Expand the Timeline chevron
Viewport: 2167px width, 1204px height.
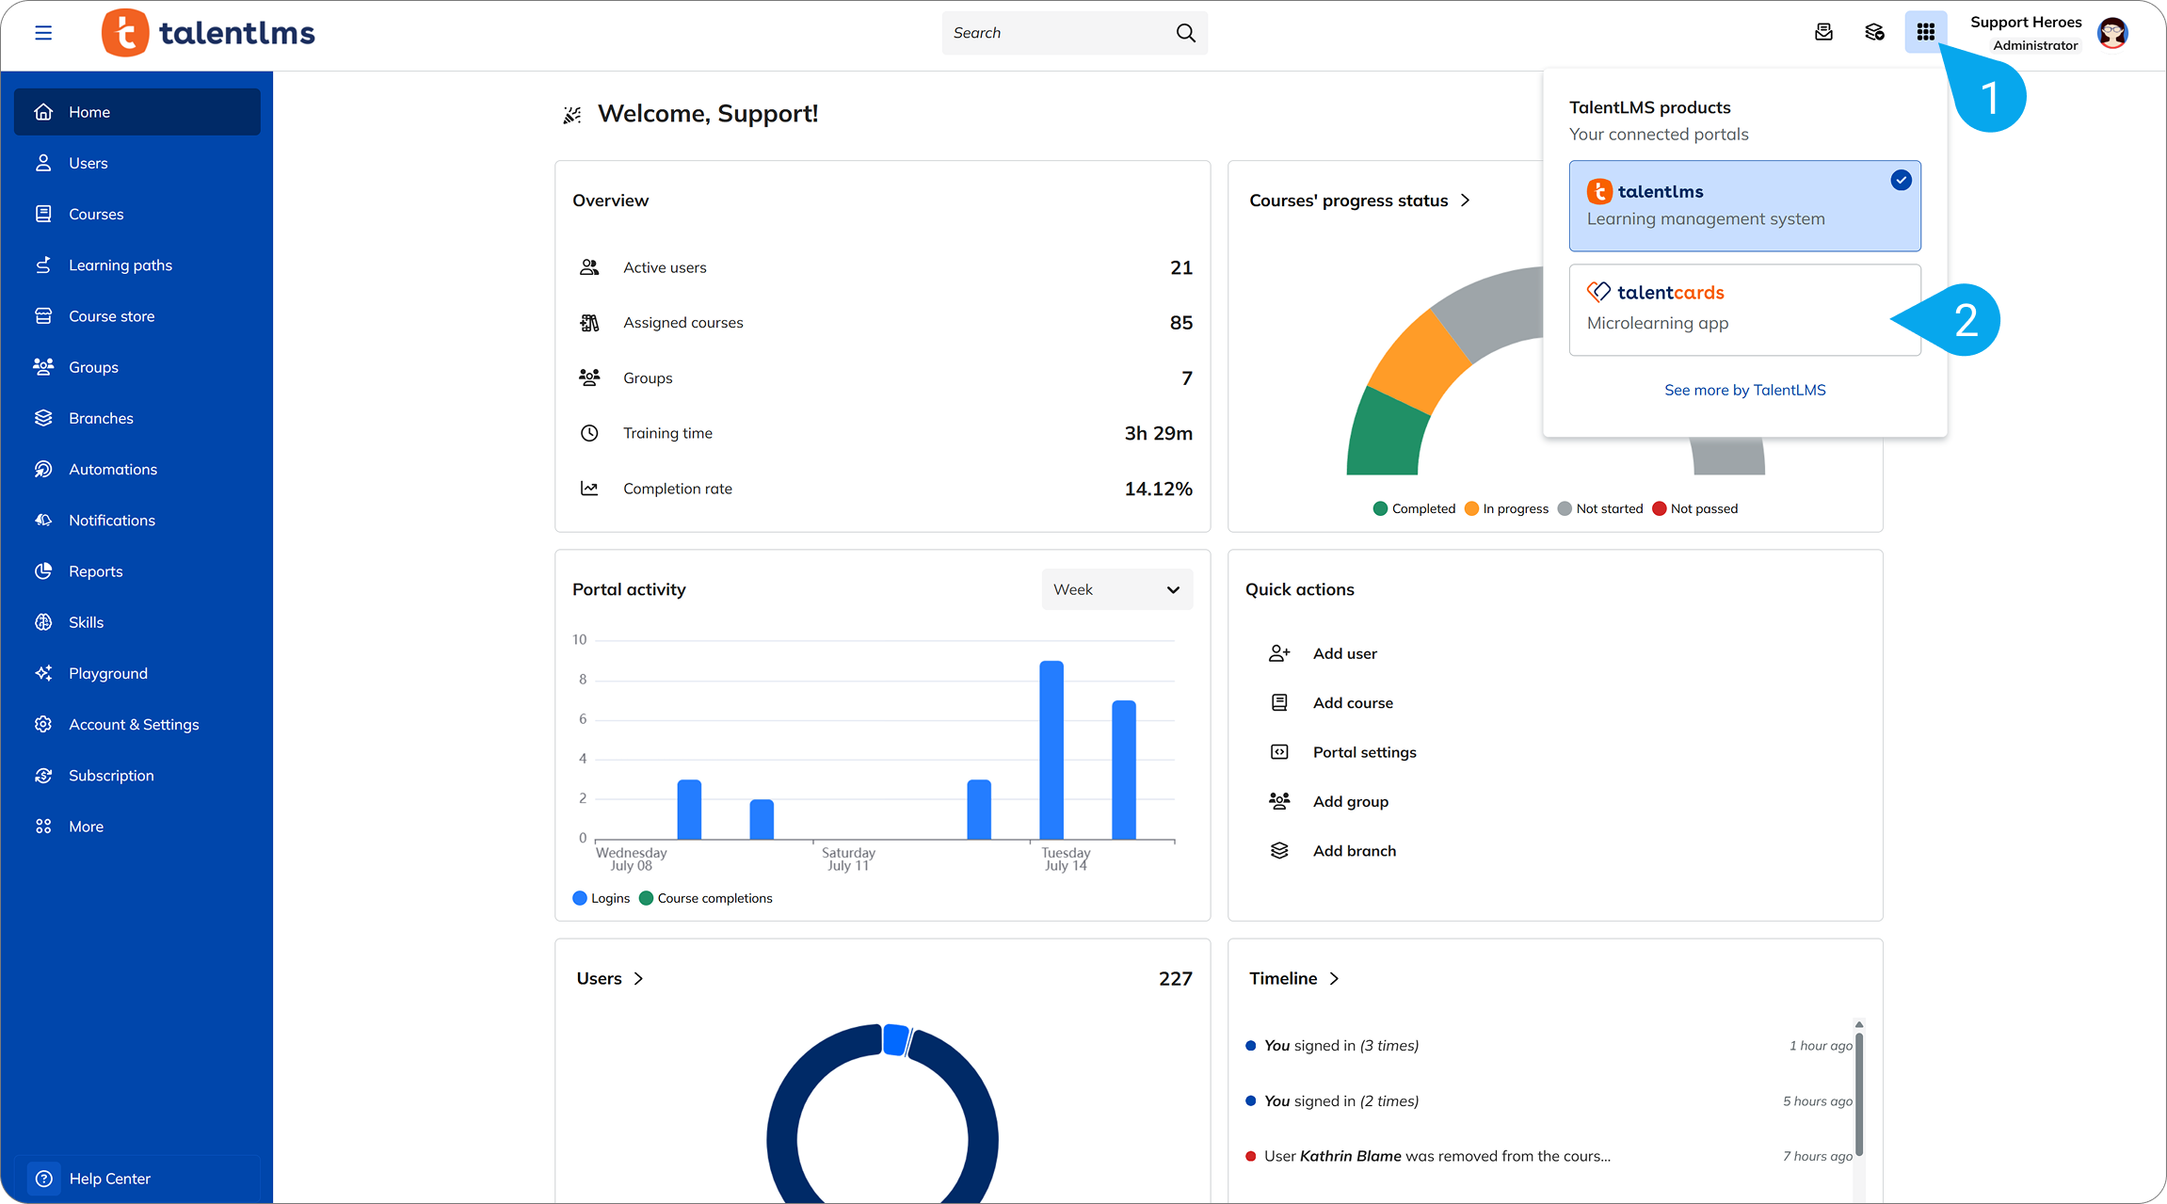pos(1334,979)
